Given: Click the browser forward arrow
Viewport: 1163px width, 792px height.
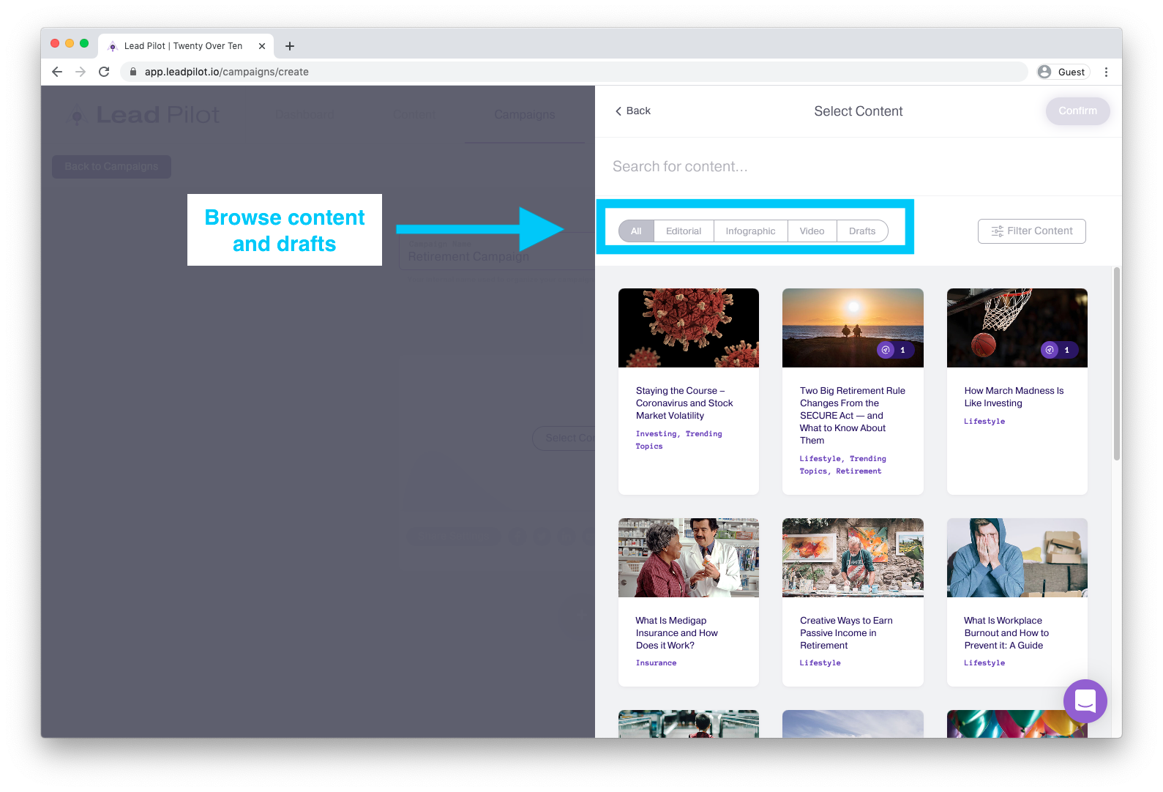Looking at the screenshot, I should pyautogui.click(x=81, y=72).
